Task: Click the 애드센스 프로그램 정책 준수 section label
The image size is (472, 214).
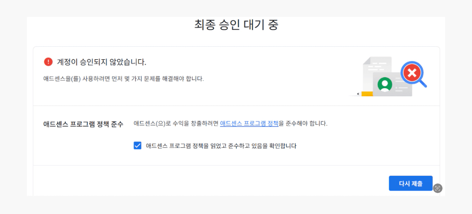Action: coord(83,124)
